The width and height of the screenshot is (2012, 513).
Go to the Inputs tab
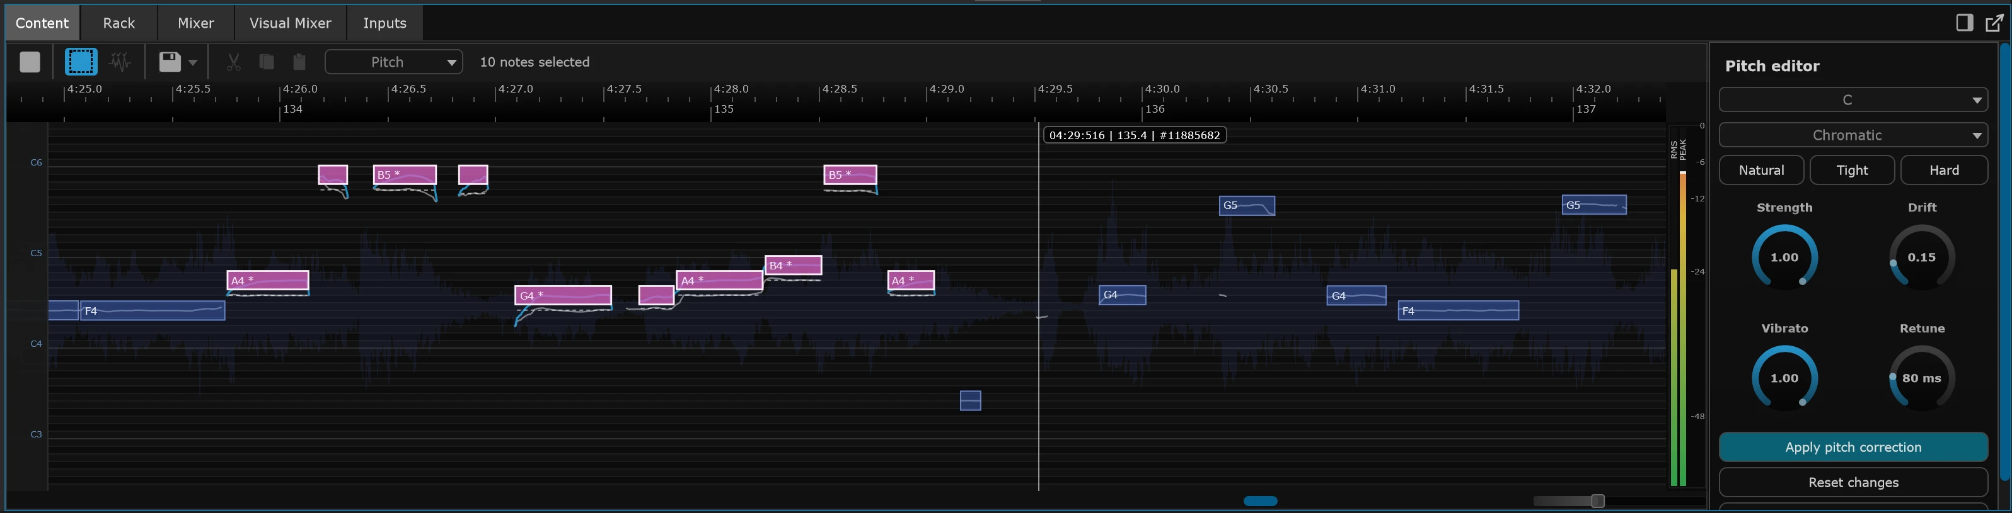[x=385, y=23]
